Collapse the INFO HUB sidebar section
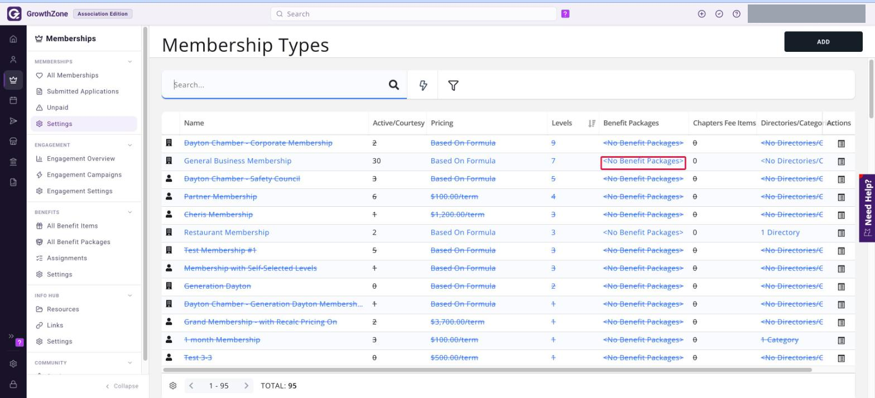875x398 pixels. (130, 295)
